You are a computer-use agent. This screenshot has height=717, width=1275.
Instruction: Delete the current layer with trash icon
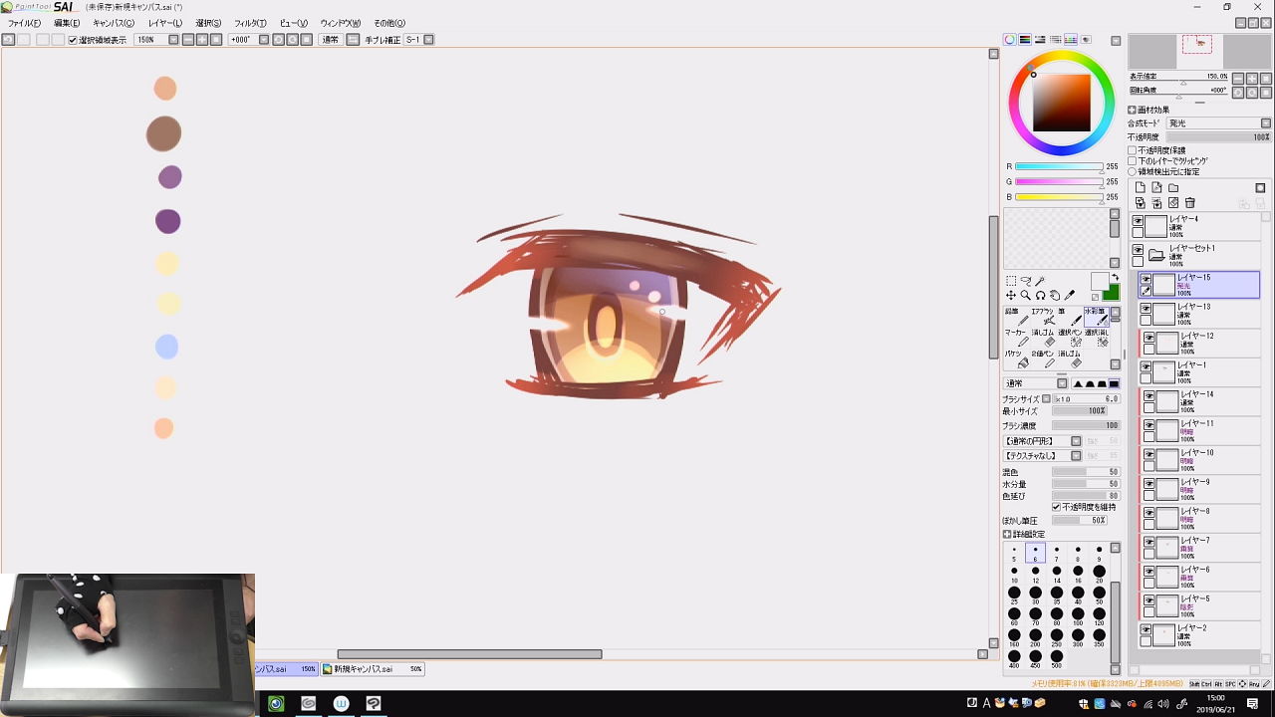(1189, 203)
